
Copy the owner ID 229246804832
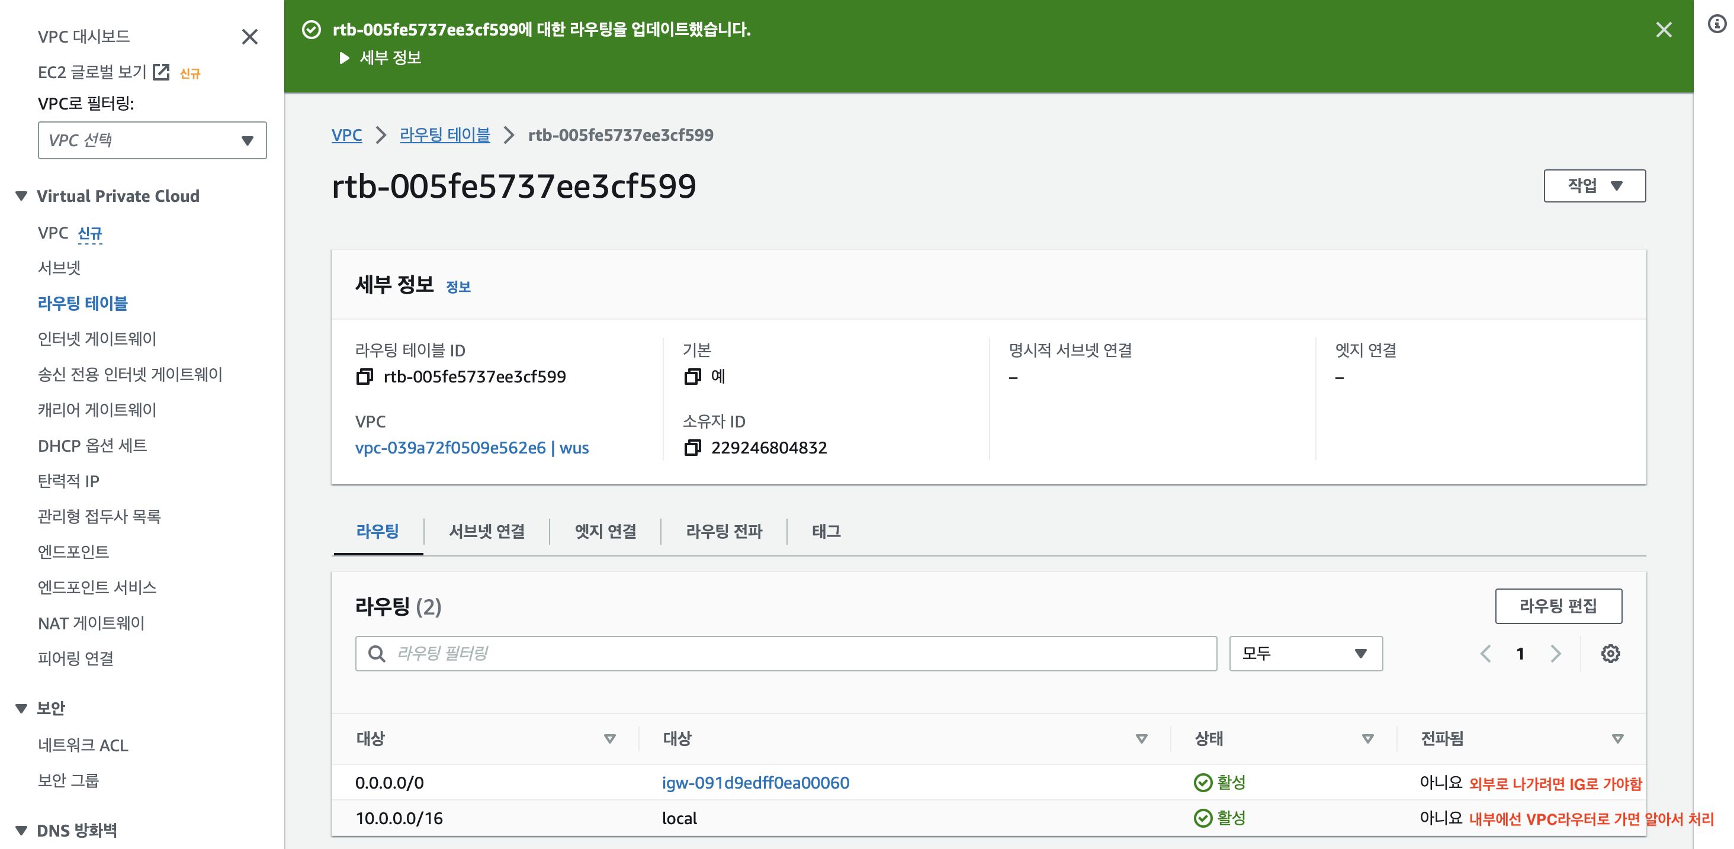[x=692, y=448]
